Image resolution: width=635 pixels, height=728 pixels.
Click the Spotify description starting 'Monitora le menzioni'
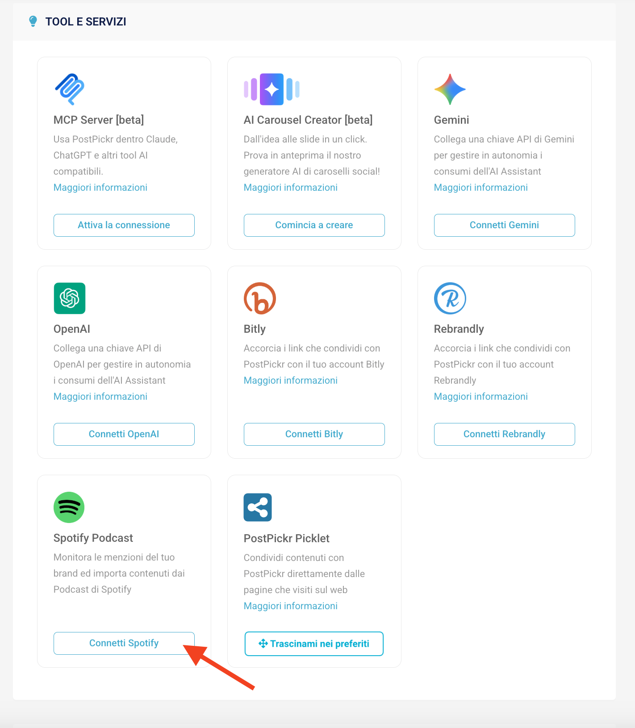119,573
